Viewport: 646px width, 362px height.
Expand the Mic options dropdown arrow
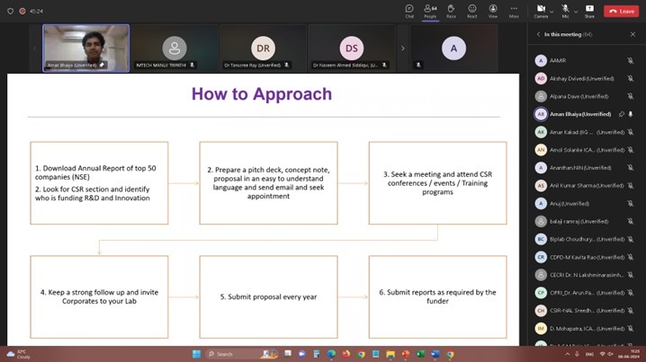(x=575, y=10)
